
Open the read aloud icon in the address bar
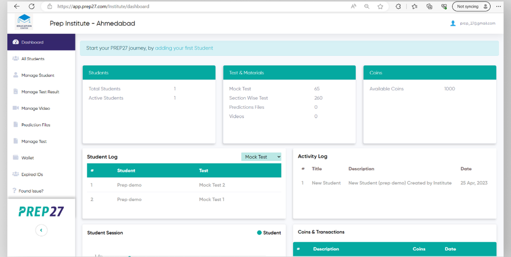tap(354, 6)
